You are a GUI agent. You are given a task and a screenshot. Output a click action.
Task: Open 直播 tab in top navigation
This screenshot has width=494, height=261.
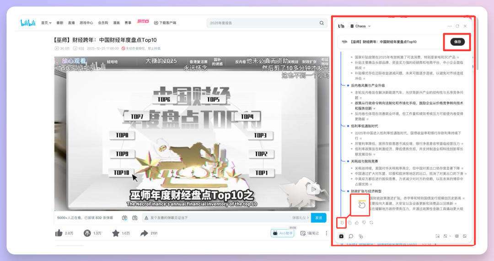click(71, 22)
